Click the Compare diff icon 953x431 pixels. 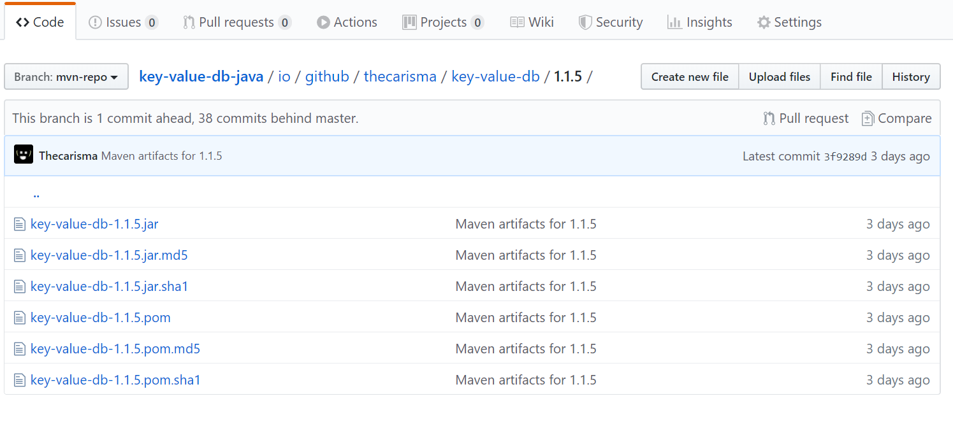point(867,118)
